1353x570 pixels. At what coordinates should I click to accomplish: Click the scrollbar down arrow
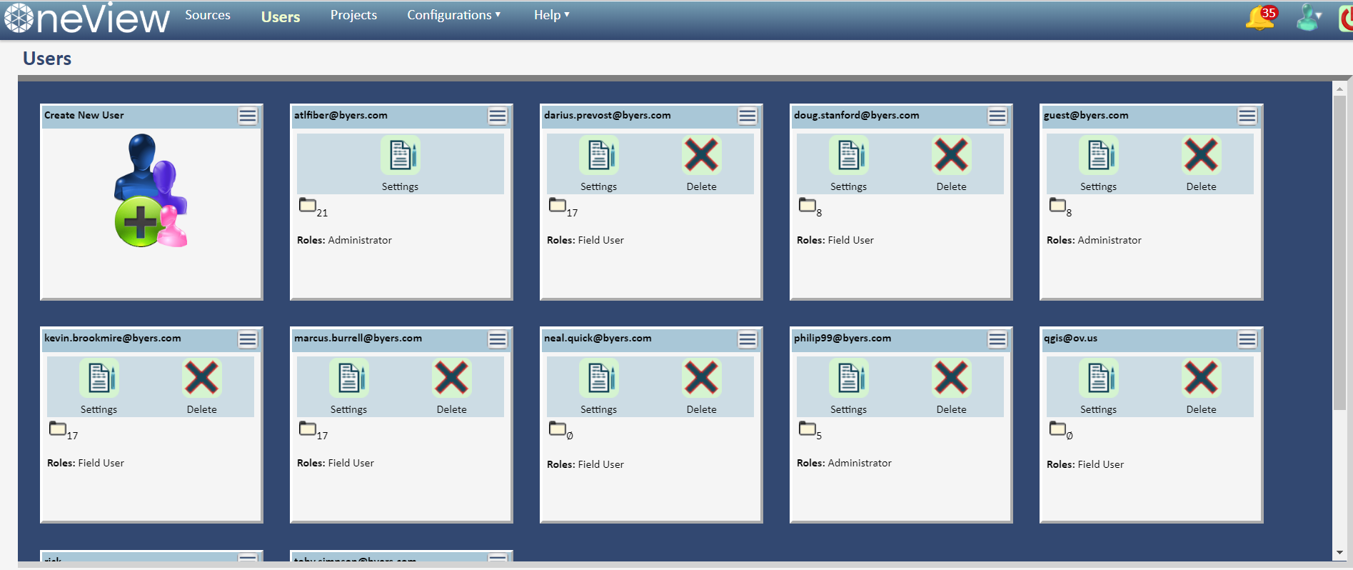click(1339, 553)
